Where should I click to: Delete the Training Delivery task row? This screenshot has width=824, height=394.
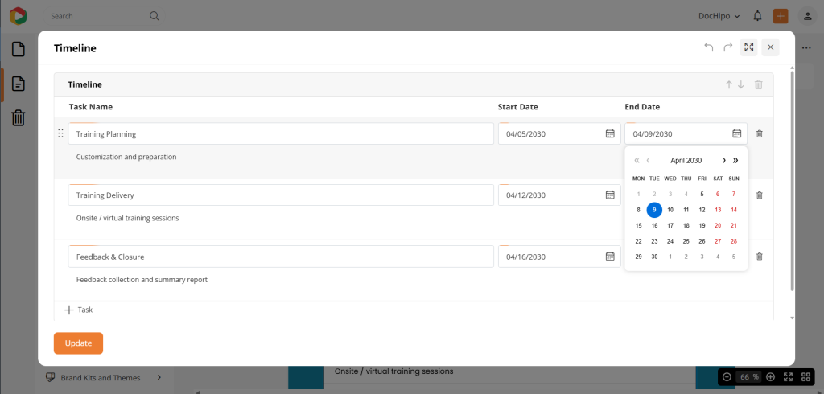760,195
